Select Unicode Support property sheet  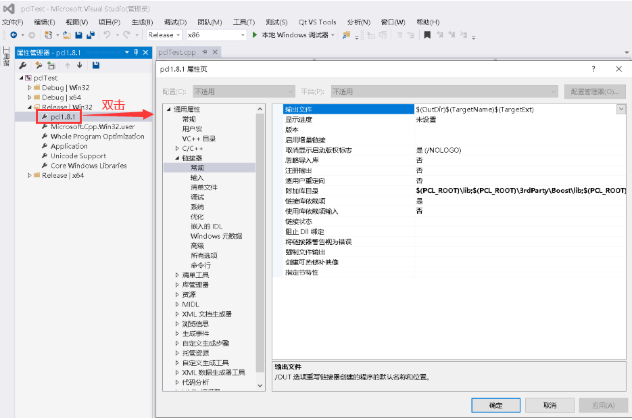pos(78,156)
